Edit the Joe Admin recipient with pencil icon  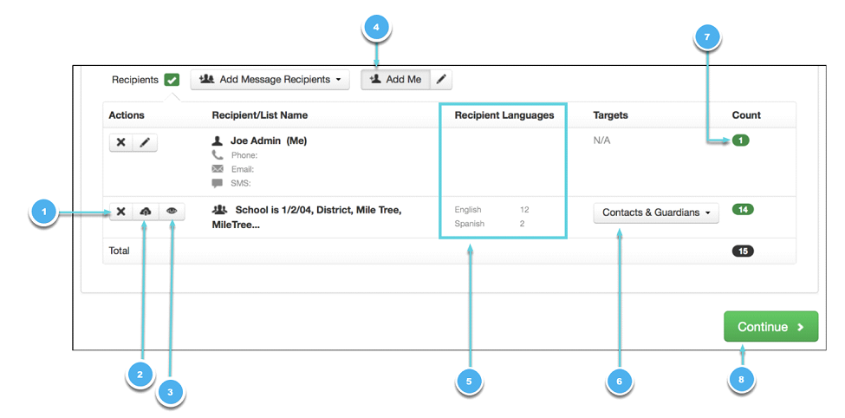[145, 143]
